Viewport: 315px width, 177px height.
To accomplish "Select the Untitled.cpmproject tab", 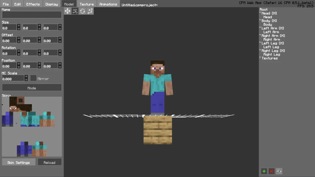I will [x=139, y=5].
